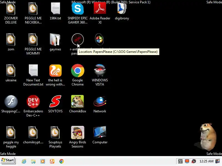Open the PEGGLE ME MOMMY shortcut
Screen dimensions: 222x166
[33, 40]
